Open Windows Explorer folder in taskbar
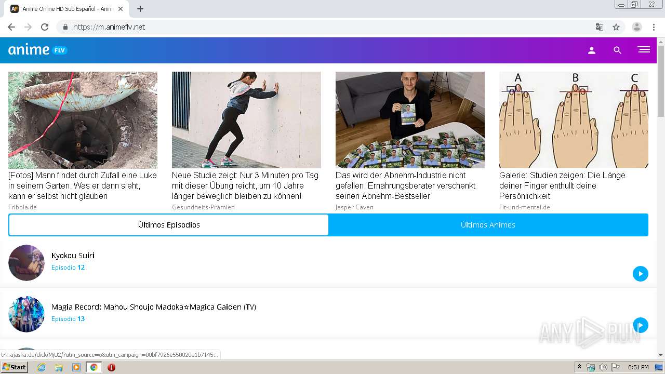665x374 pixels. [59, 367]
